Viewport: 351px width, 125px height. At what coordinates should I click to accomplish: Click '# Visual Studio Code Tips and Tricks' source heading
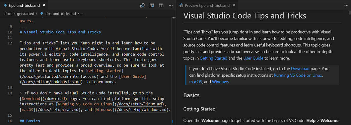pos(60,32)
